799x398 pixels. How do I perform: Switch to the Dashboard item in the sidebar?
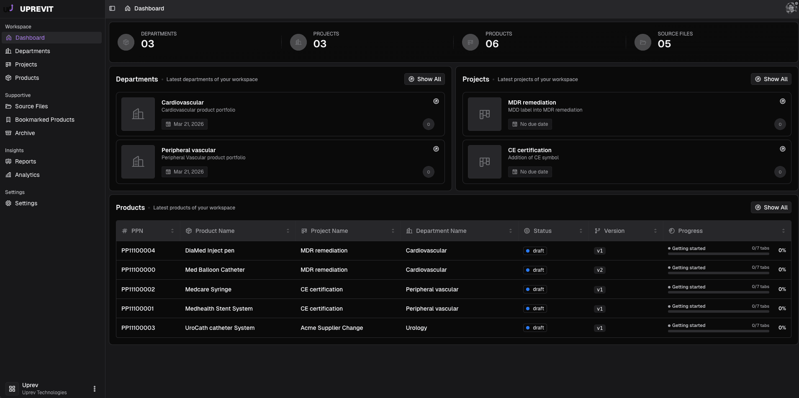click(30, 38)
